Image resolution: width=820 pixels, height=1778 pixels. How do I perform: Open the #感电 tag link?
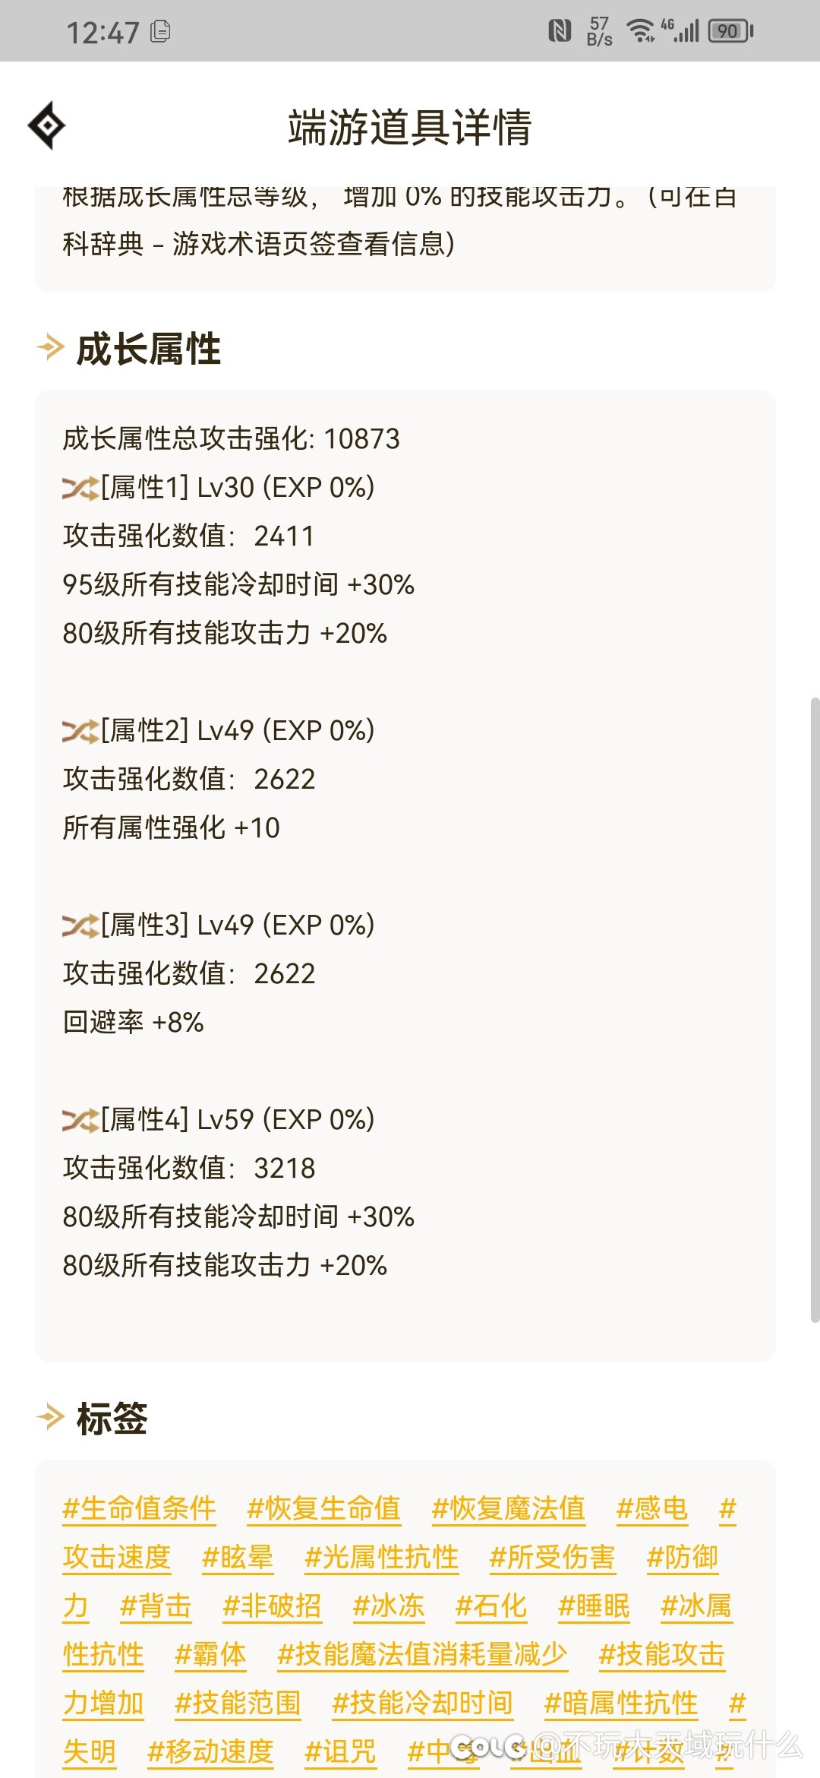tap(652, 1508)
